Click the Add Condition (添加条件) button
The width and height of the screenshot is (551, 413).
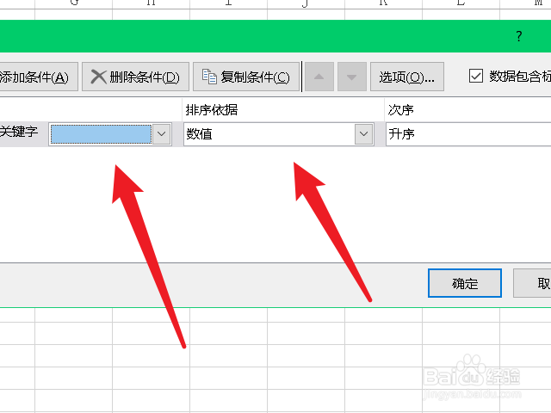38,77
